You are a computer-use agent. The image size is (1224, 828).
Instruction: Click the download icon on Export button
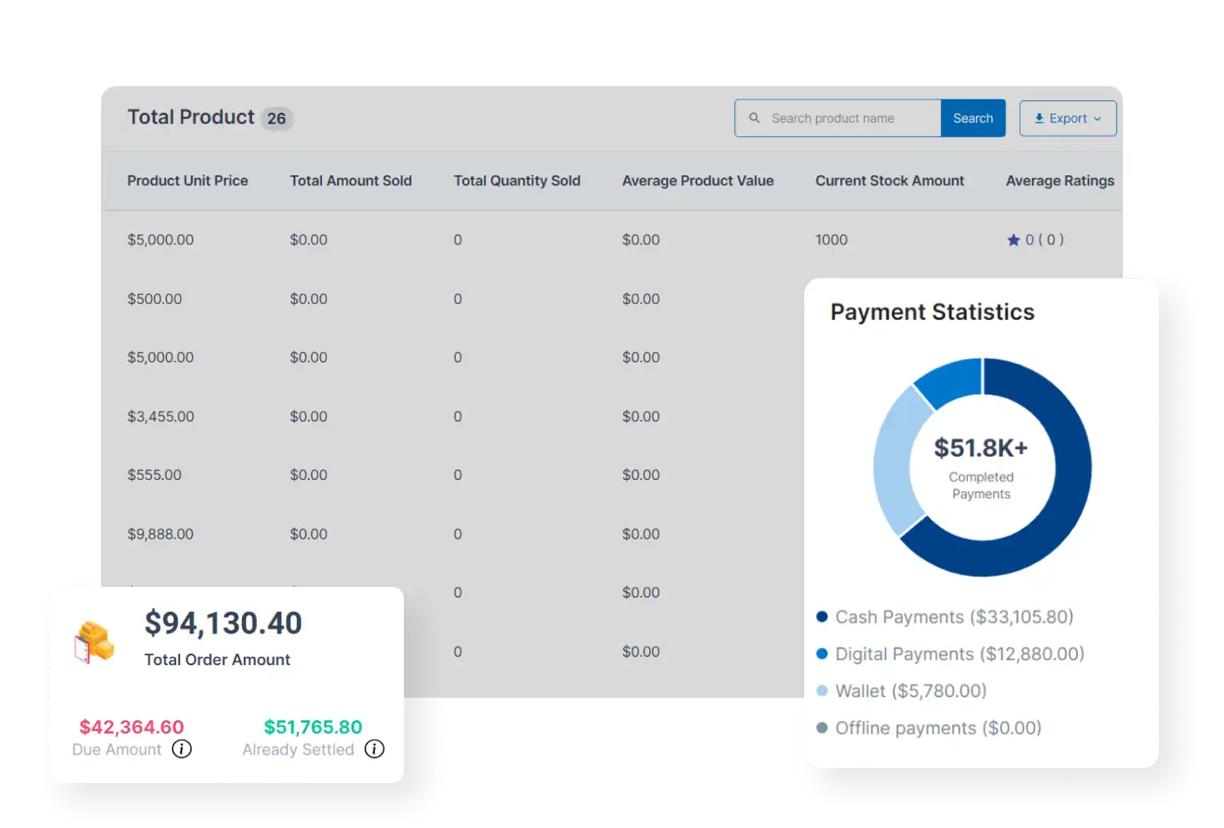(1040, 118)
